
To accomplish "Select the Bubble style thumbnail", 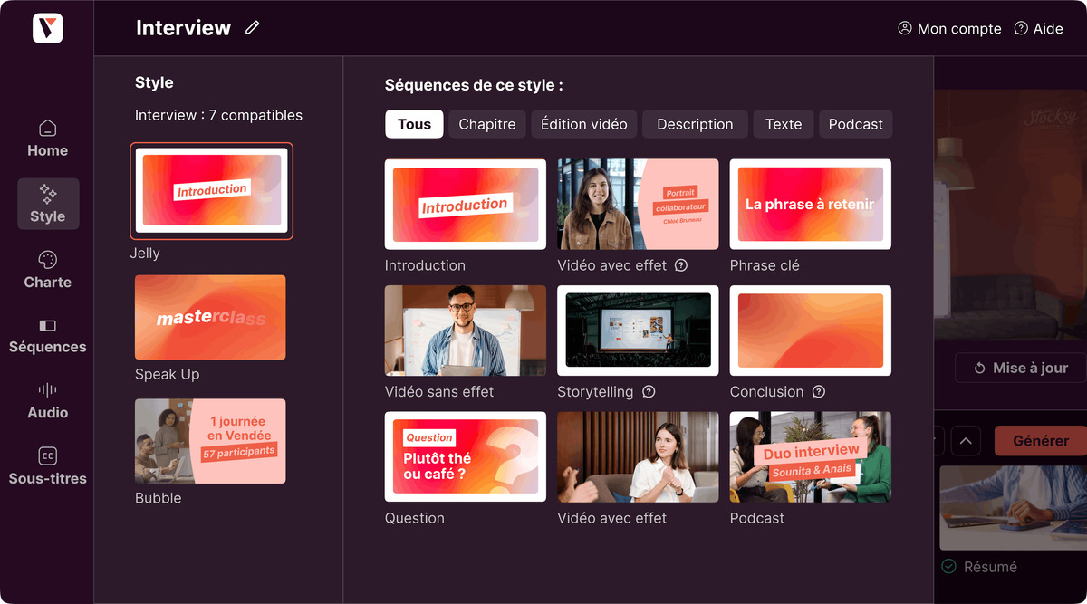I will (210, 441).
